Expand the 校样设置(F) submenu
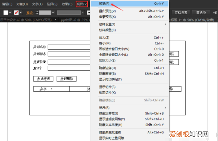The image size is (218, 141). point(129,24)
